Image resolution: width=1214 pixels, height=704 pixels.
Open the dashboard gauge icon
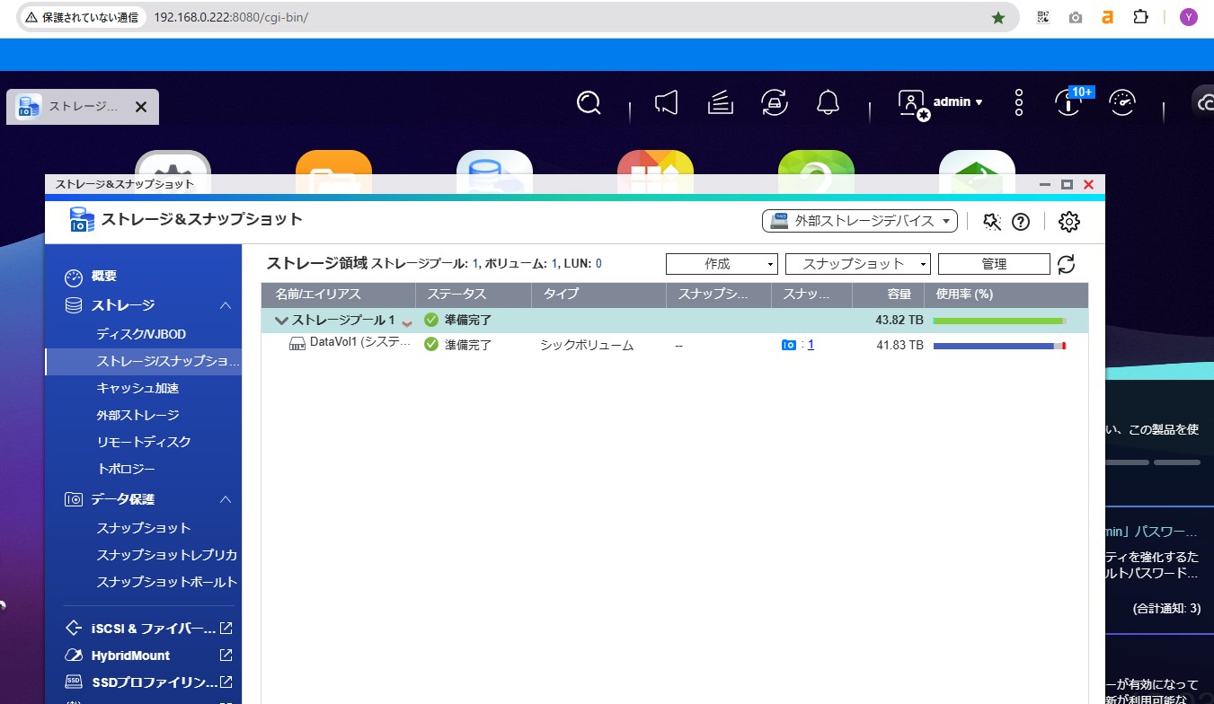1121,103
